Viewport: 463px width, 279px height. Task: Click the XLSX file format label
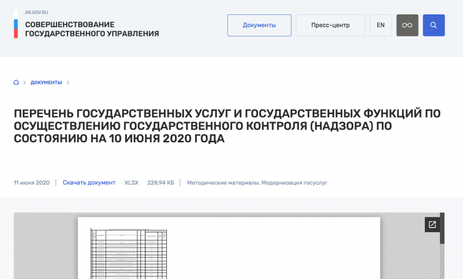click(131, 182)
